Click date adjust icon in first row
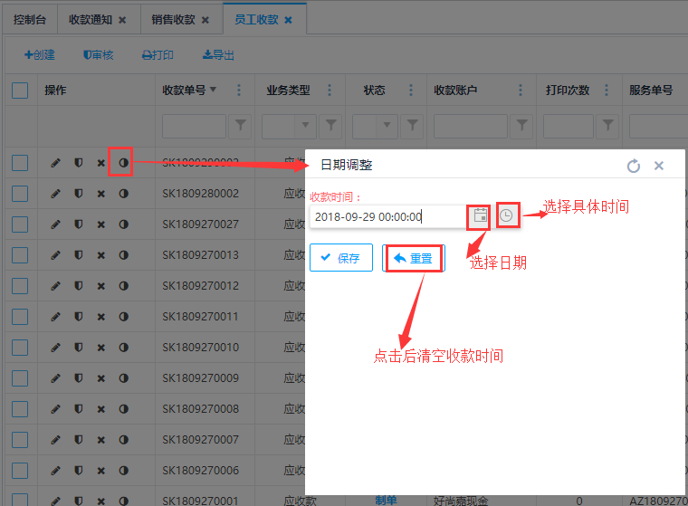Screen dimensions: 688x506 pyautogui.click(x=123, y=163)
